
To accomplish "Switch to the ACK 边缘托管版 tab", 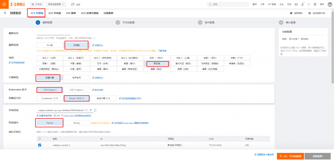I will (90, 13).
